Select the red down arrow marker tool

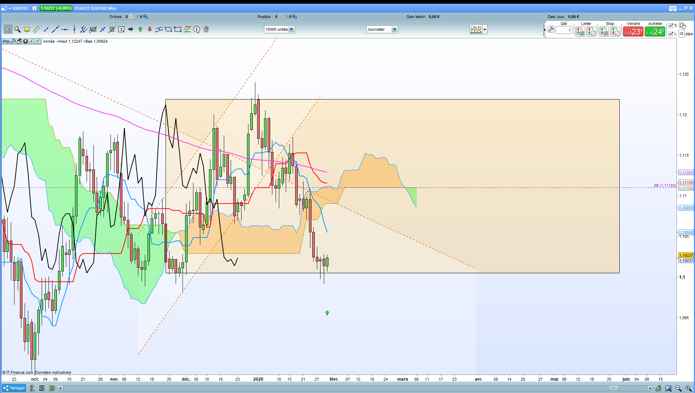[x=150, y=30]
